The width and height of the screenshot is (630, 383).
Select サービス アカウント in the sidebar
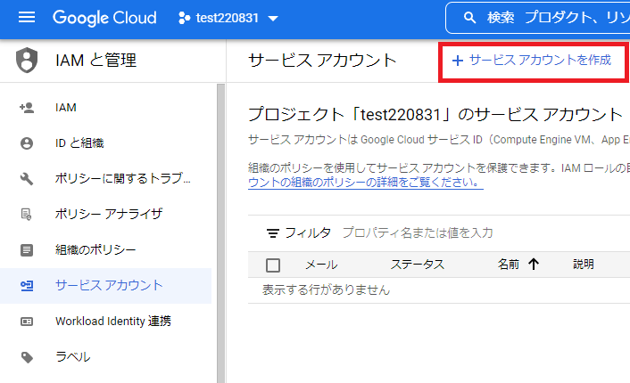click(x=109, y=286)
